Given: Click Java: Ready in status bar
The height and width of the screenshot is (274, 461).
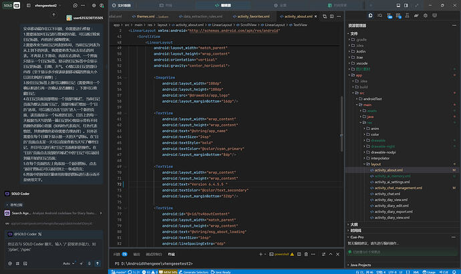Looking at the screenshot, I should tap(220, 272).
